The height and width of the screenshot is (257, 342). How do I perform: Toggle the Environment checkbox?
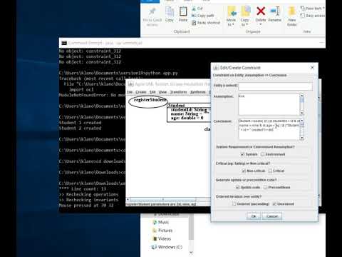pos(262,154)
